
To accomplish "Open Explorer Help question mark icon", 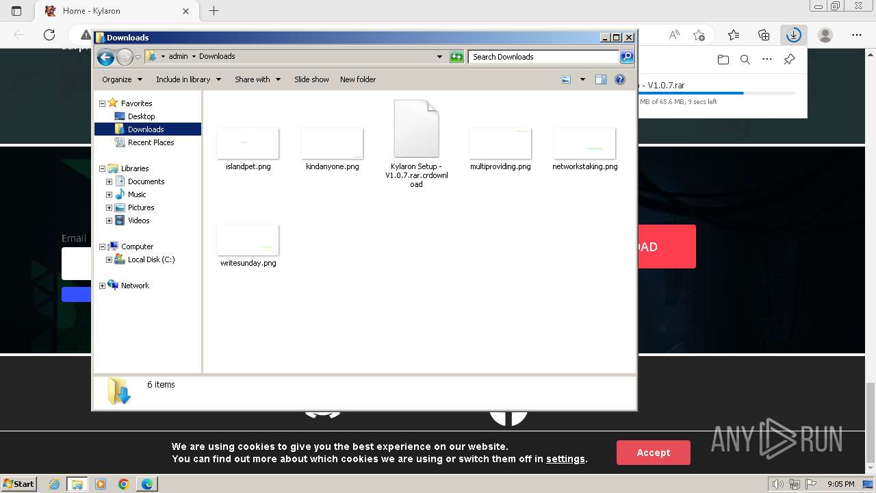I will point(620,79).
